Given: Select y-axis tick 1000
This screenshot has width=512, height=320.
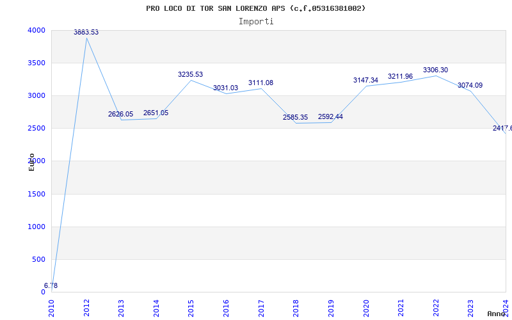Looking at the screenshot, I should (x=36, y=227).
